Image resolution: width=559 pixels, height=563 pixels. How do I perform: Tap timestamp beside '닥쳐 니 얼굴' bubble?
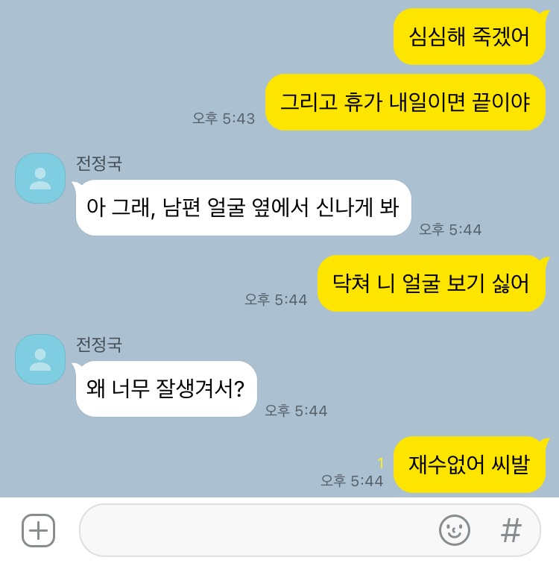(x=276, y=300)
